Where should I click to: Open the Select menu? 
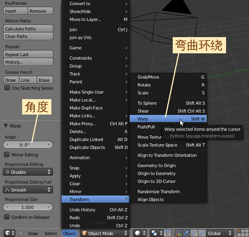51,233
